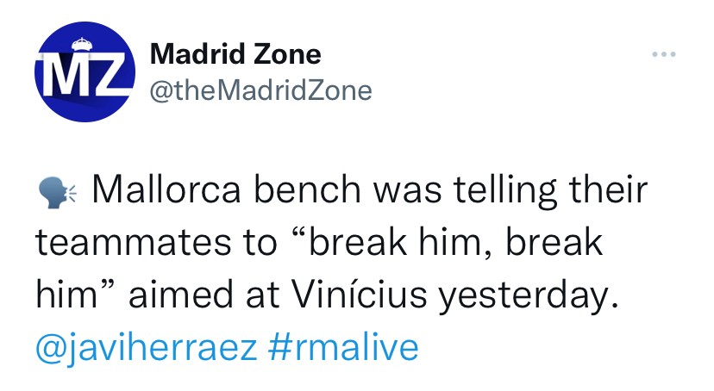This screenshot has width=714, height=391.
Task: Click the word yesterday in the tweet
Action: coord(529,295)
